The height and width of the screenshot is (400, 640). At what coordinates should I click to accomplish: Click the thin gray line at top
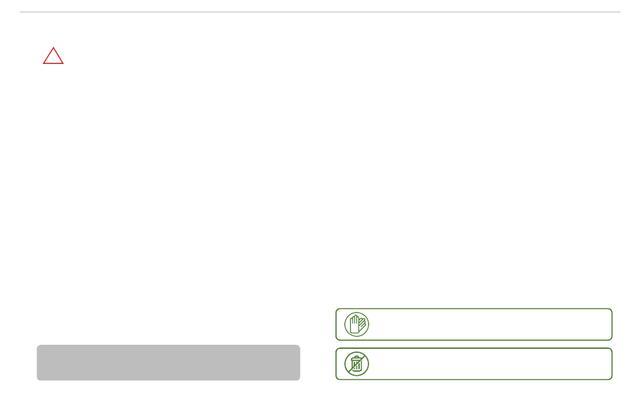coord(320,12)
